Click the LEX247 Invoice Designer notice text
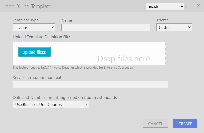This screenshot has width=204, height=133. [74, 68]
